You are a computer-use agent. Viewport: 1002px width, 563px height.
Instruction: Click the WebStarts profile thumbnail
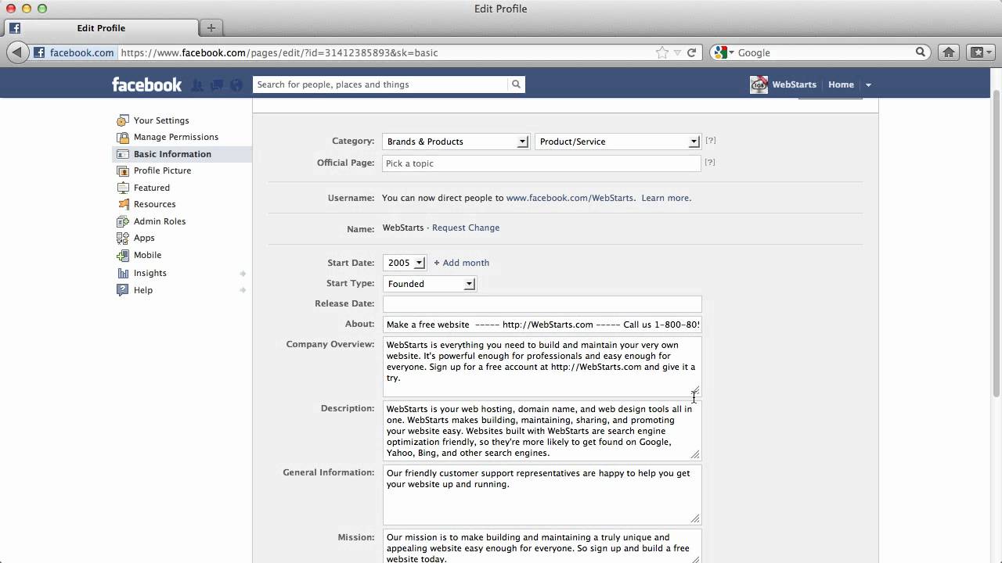759,84
